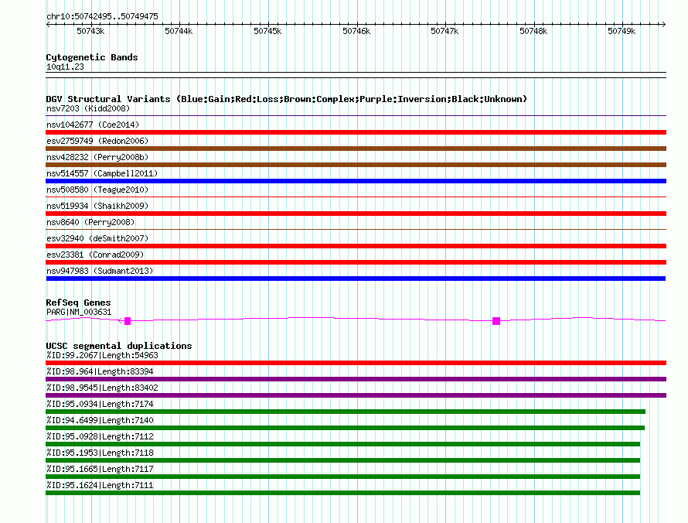
Task: Click the red bar of nsv1042677 (Coe2014)
Action: point(356,132)
